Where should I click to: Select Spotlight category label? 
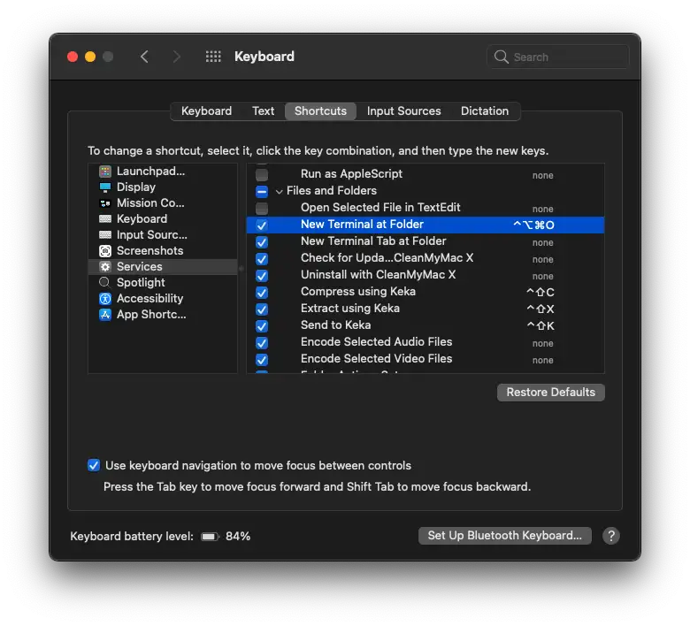[x=141, y=282]
